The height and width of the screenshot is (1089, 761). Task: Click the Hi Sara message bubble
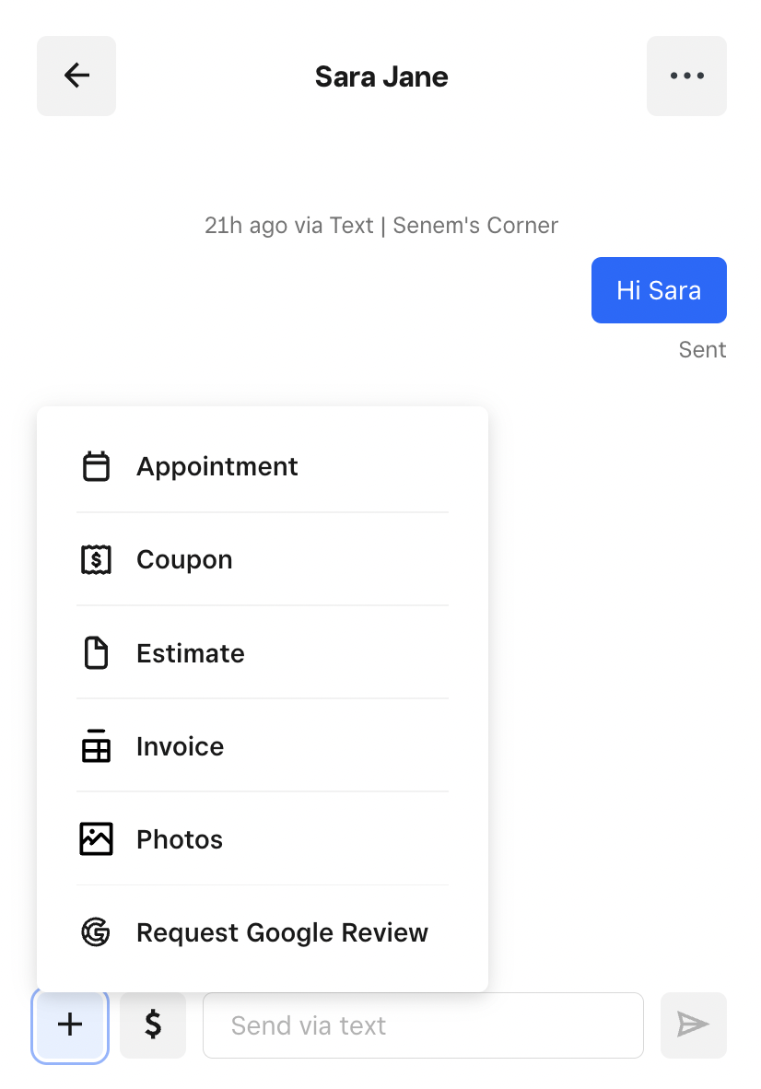[659, 290]
